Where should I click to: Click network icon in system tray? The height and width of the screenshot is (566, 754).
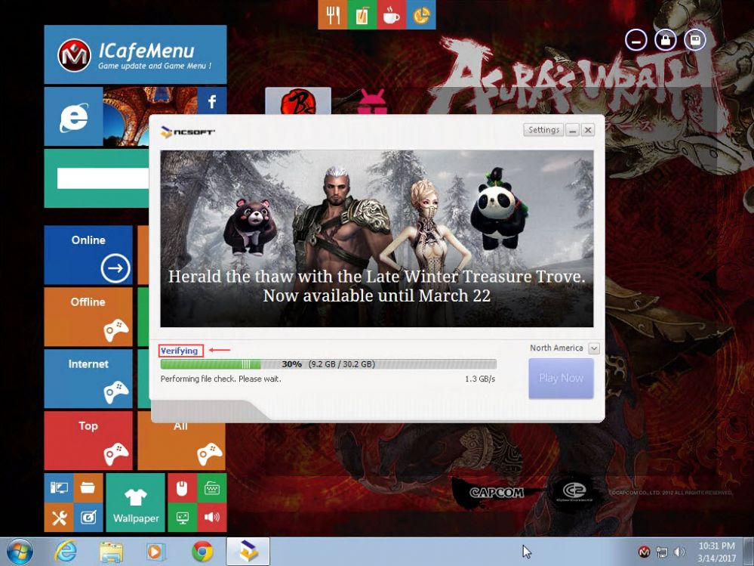coord(662,552)
